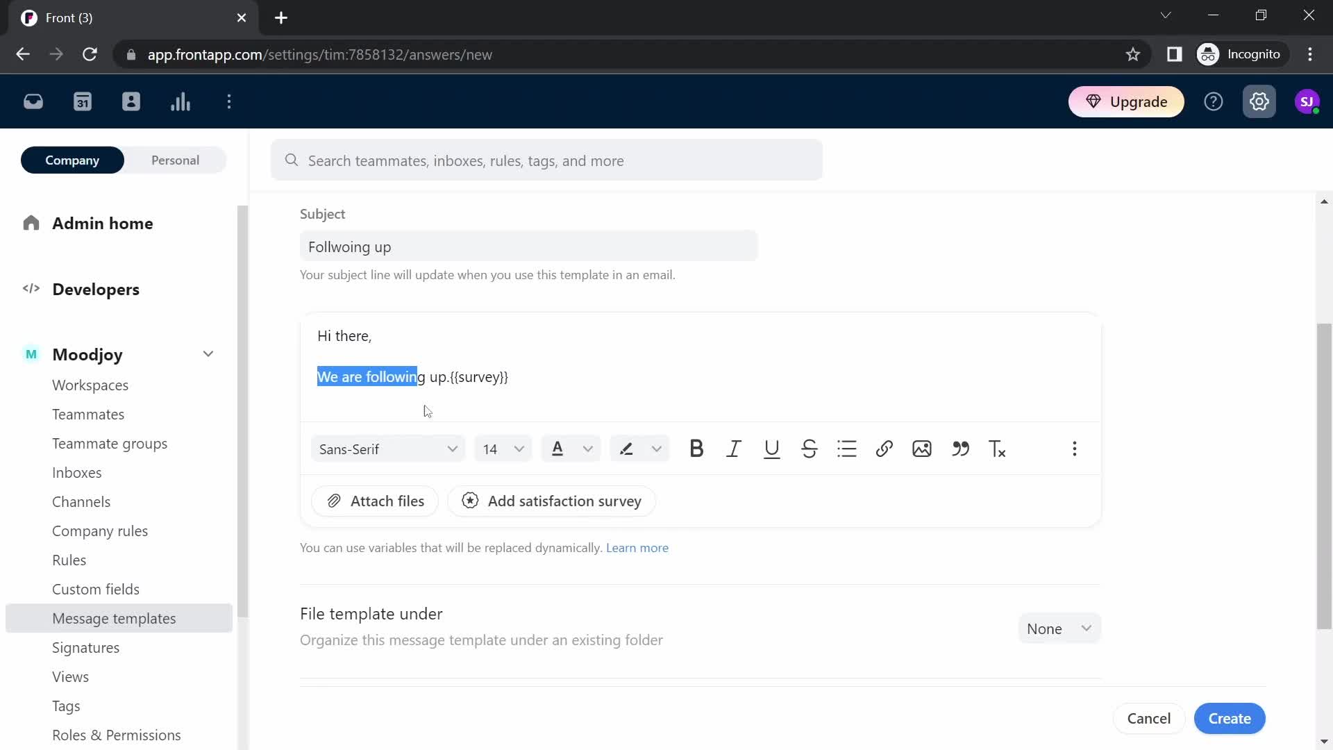1333x750 pixels.
Task: Switch to the Company tab
Action: (72, 160)
